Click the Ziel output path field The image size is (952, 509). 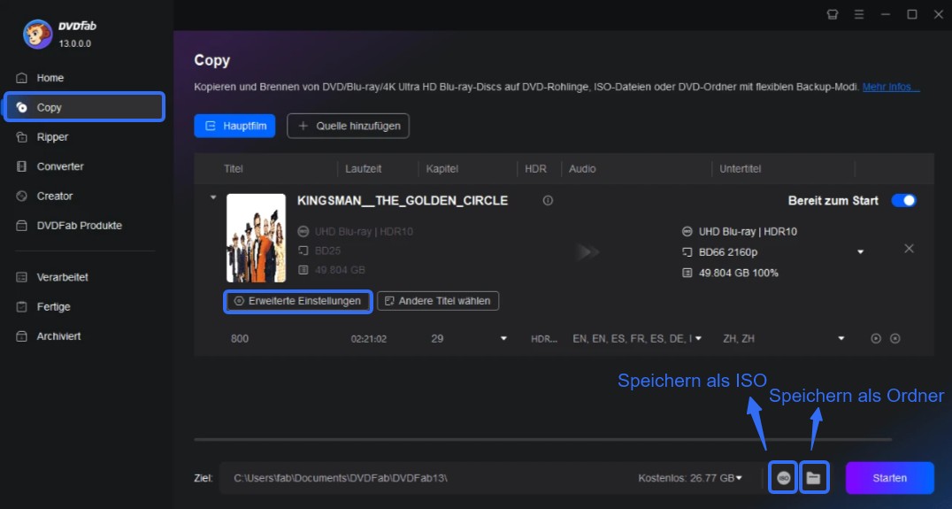click(x=425, y=478)
